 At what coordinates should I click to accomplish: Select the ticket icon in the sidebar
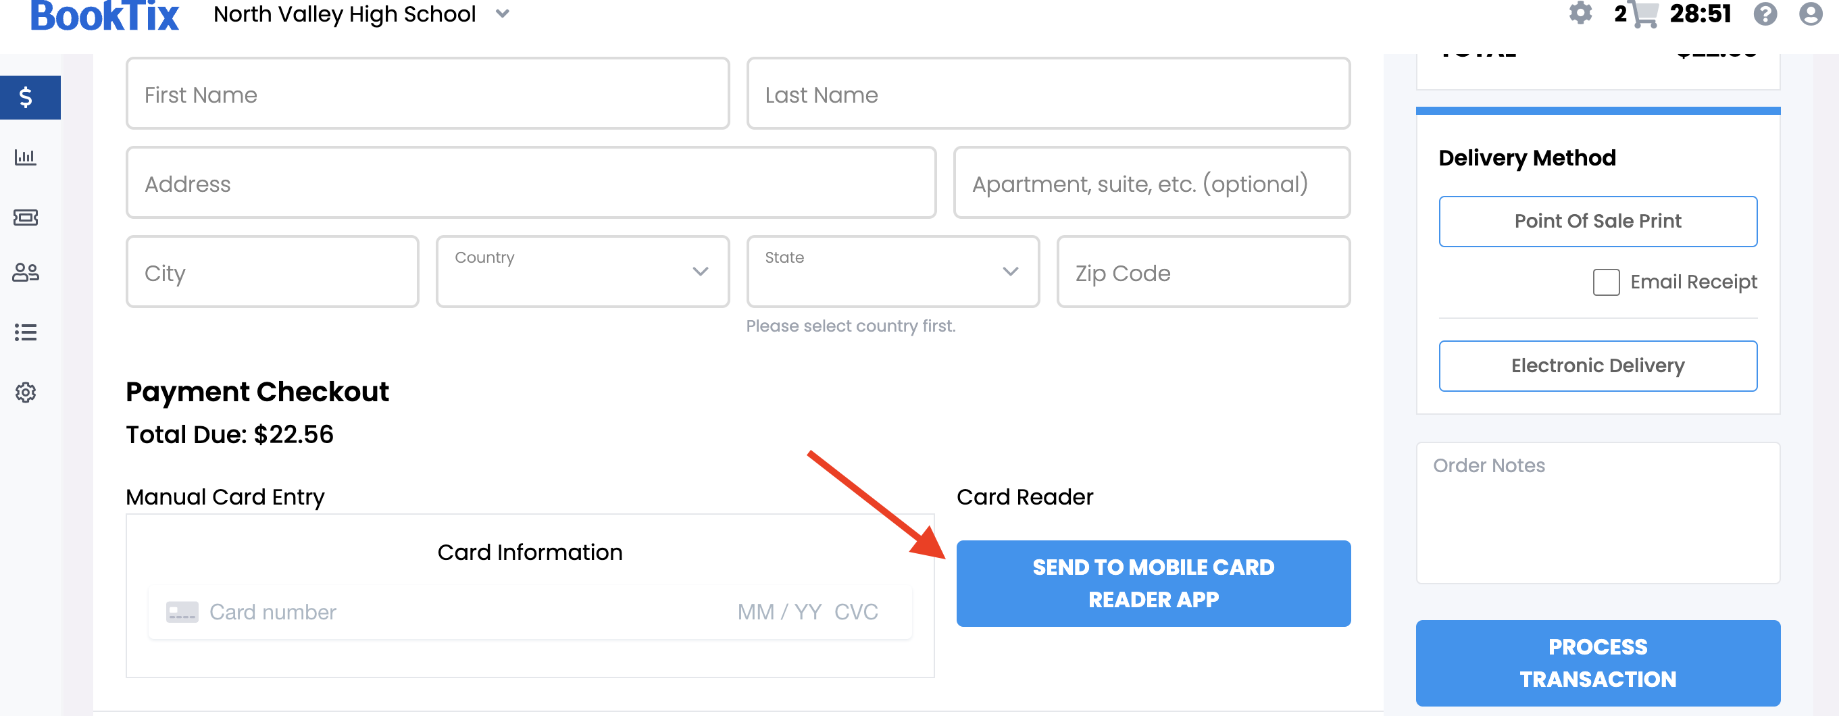point(26,217)
